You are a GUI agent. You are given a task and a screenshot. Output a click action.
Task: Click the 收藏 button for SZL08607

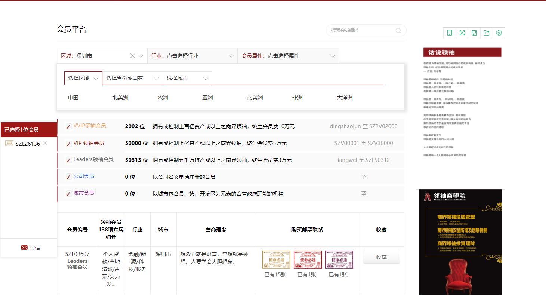381,257
